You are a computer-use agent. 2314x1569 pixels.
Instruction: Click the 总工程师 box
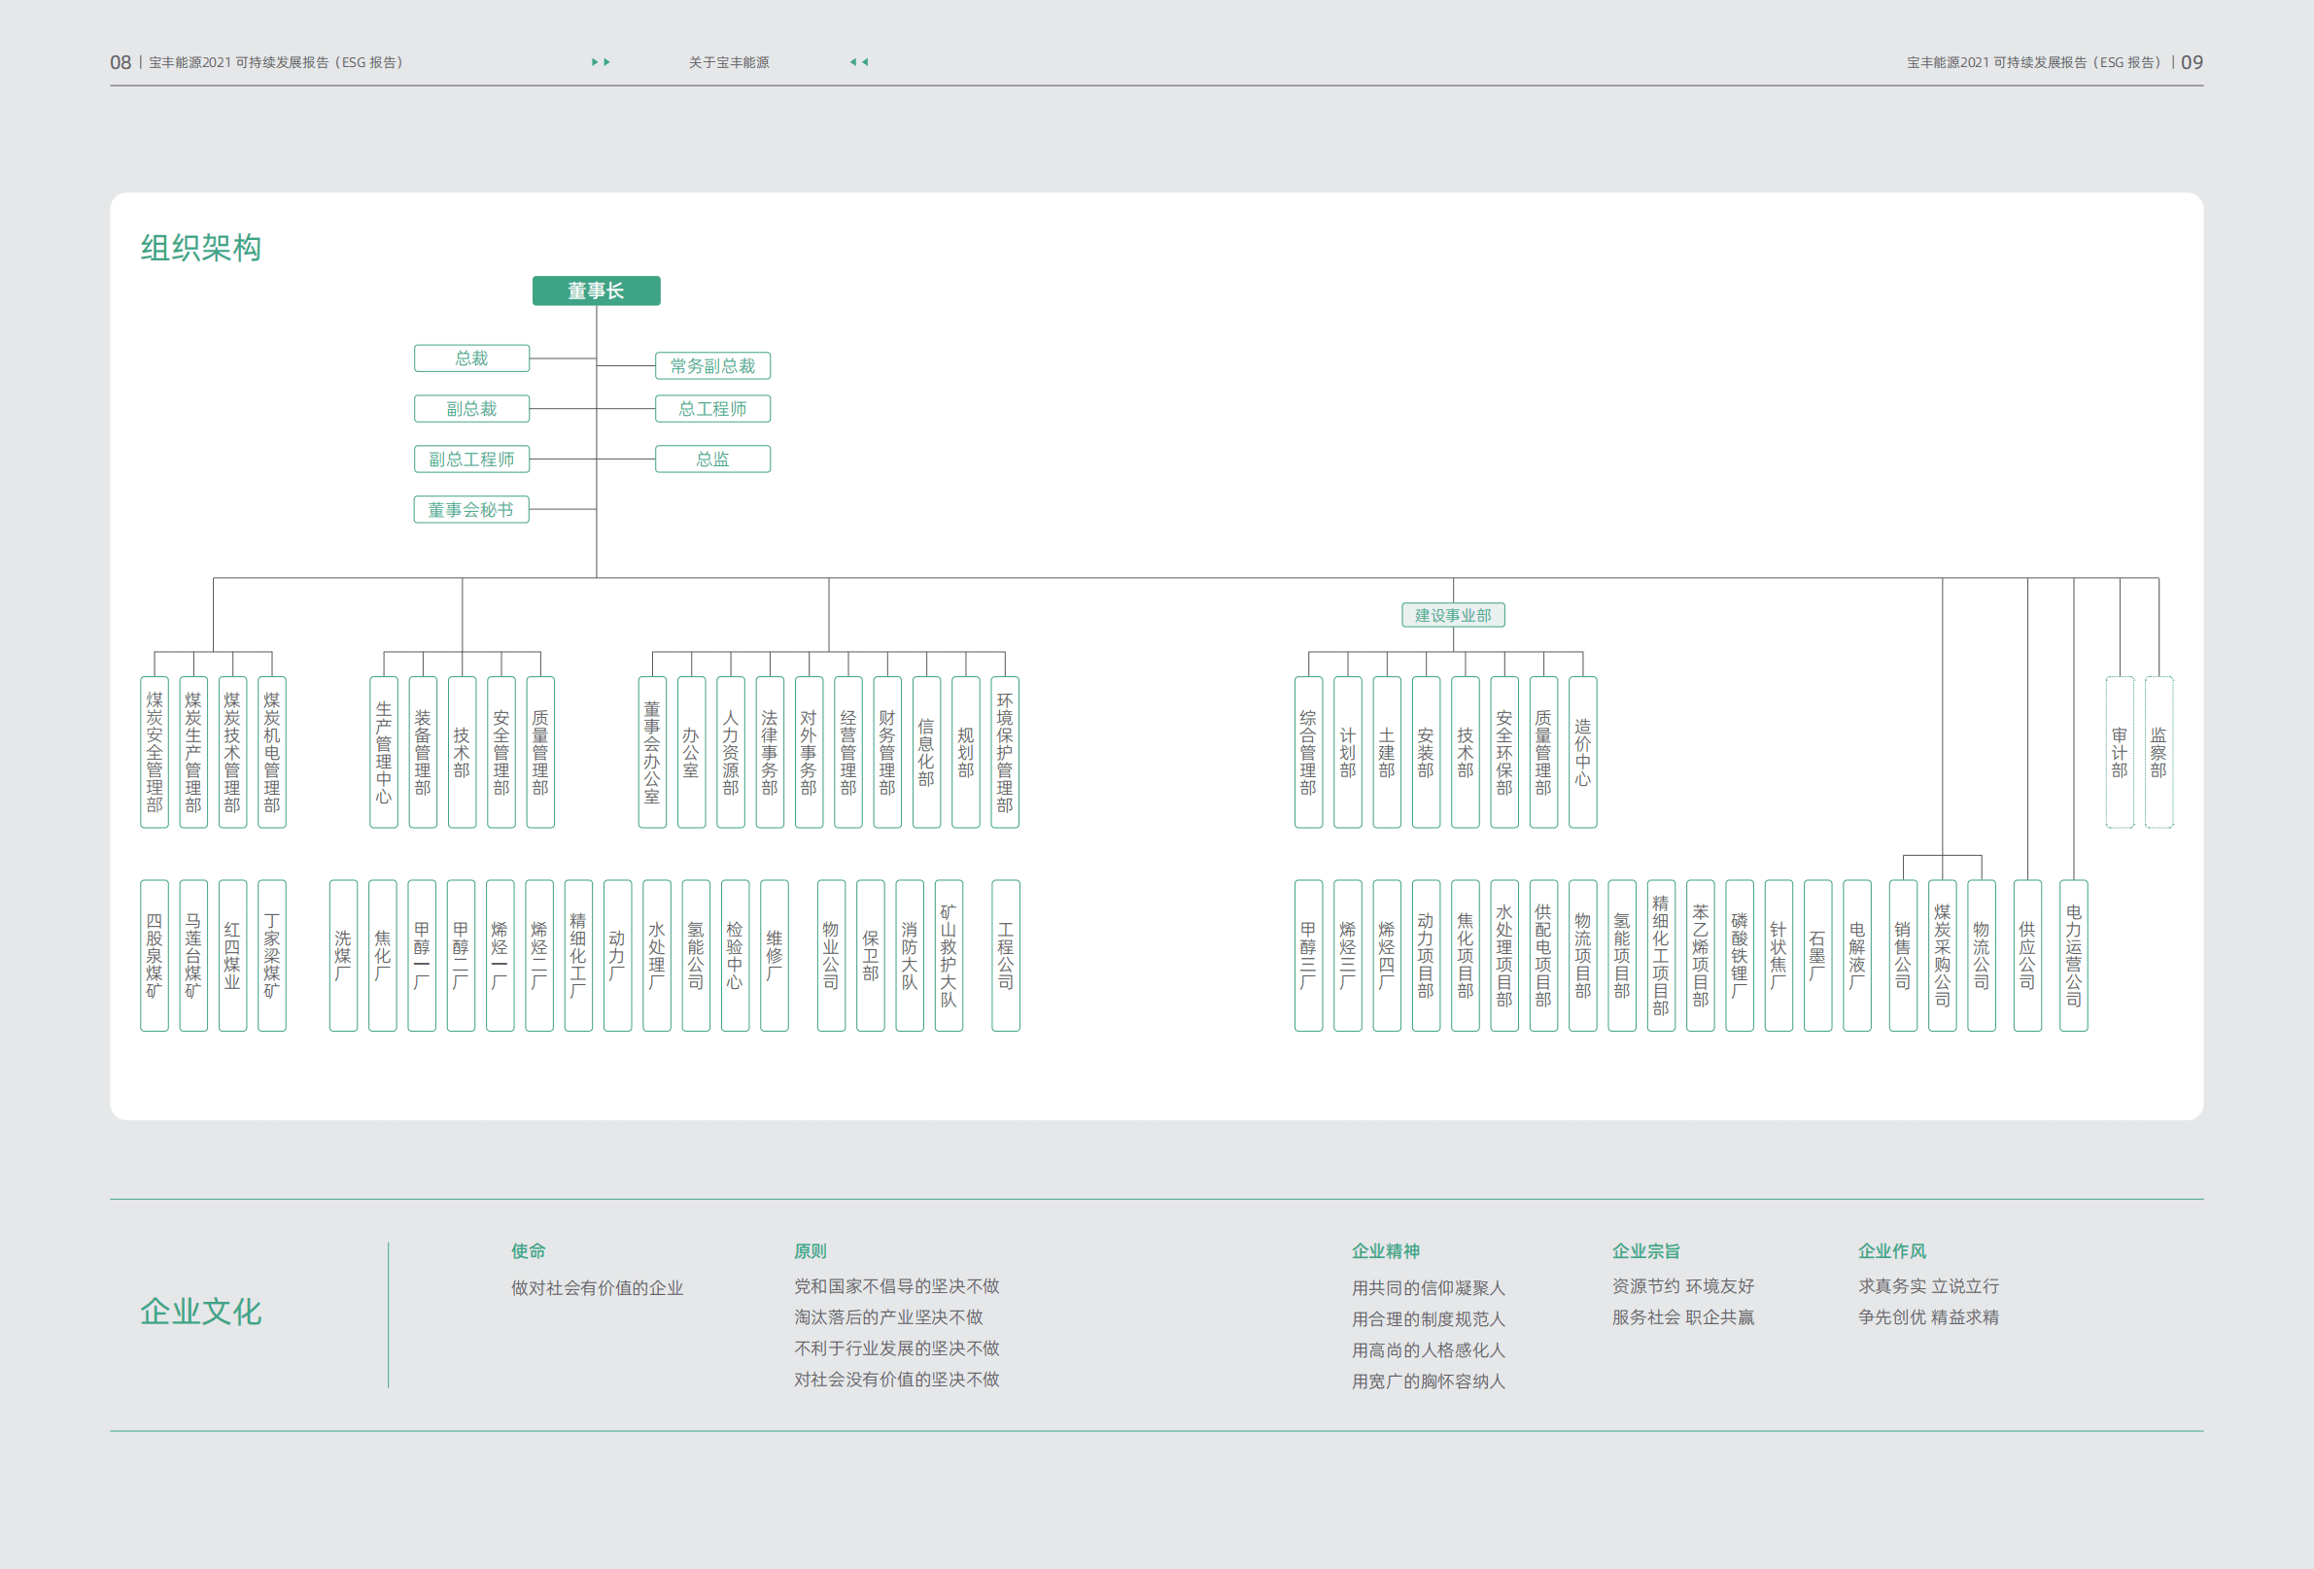[712, 409]
